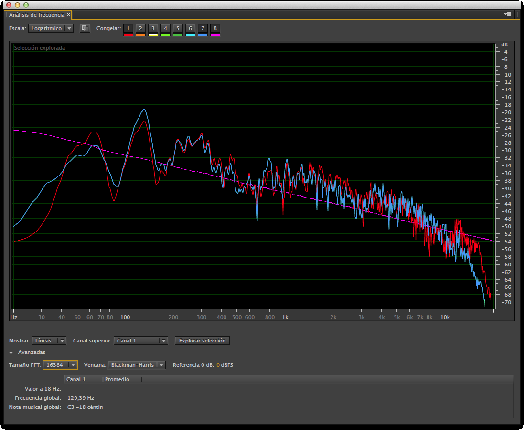The height and width of the screenshot is (430, 524).
Task: Click the copy graph data icon beside Escala
Action: pyautogui.click(x=85, y=28)
